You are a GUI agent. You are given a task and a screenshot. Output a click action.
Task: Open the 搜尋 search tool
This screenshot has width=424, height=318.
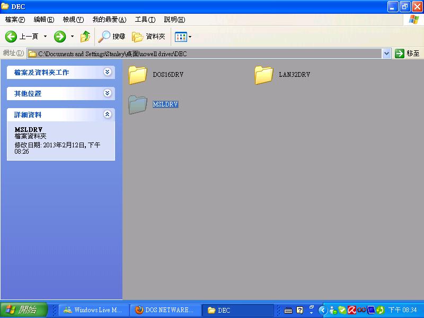click(112, 37)
